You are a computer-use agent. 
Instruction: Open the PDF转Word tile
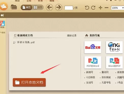tap(93, 62)
